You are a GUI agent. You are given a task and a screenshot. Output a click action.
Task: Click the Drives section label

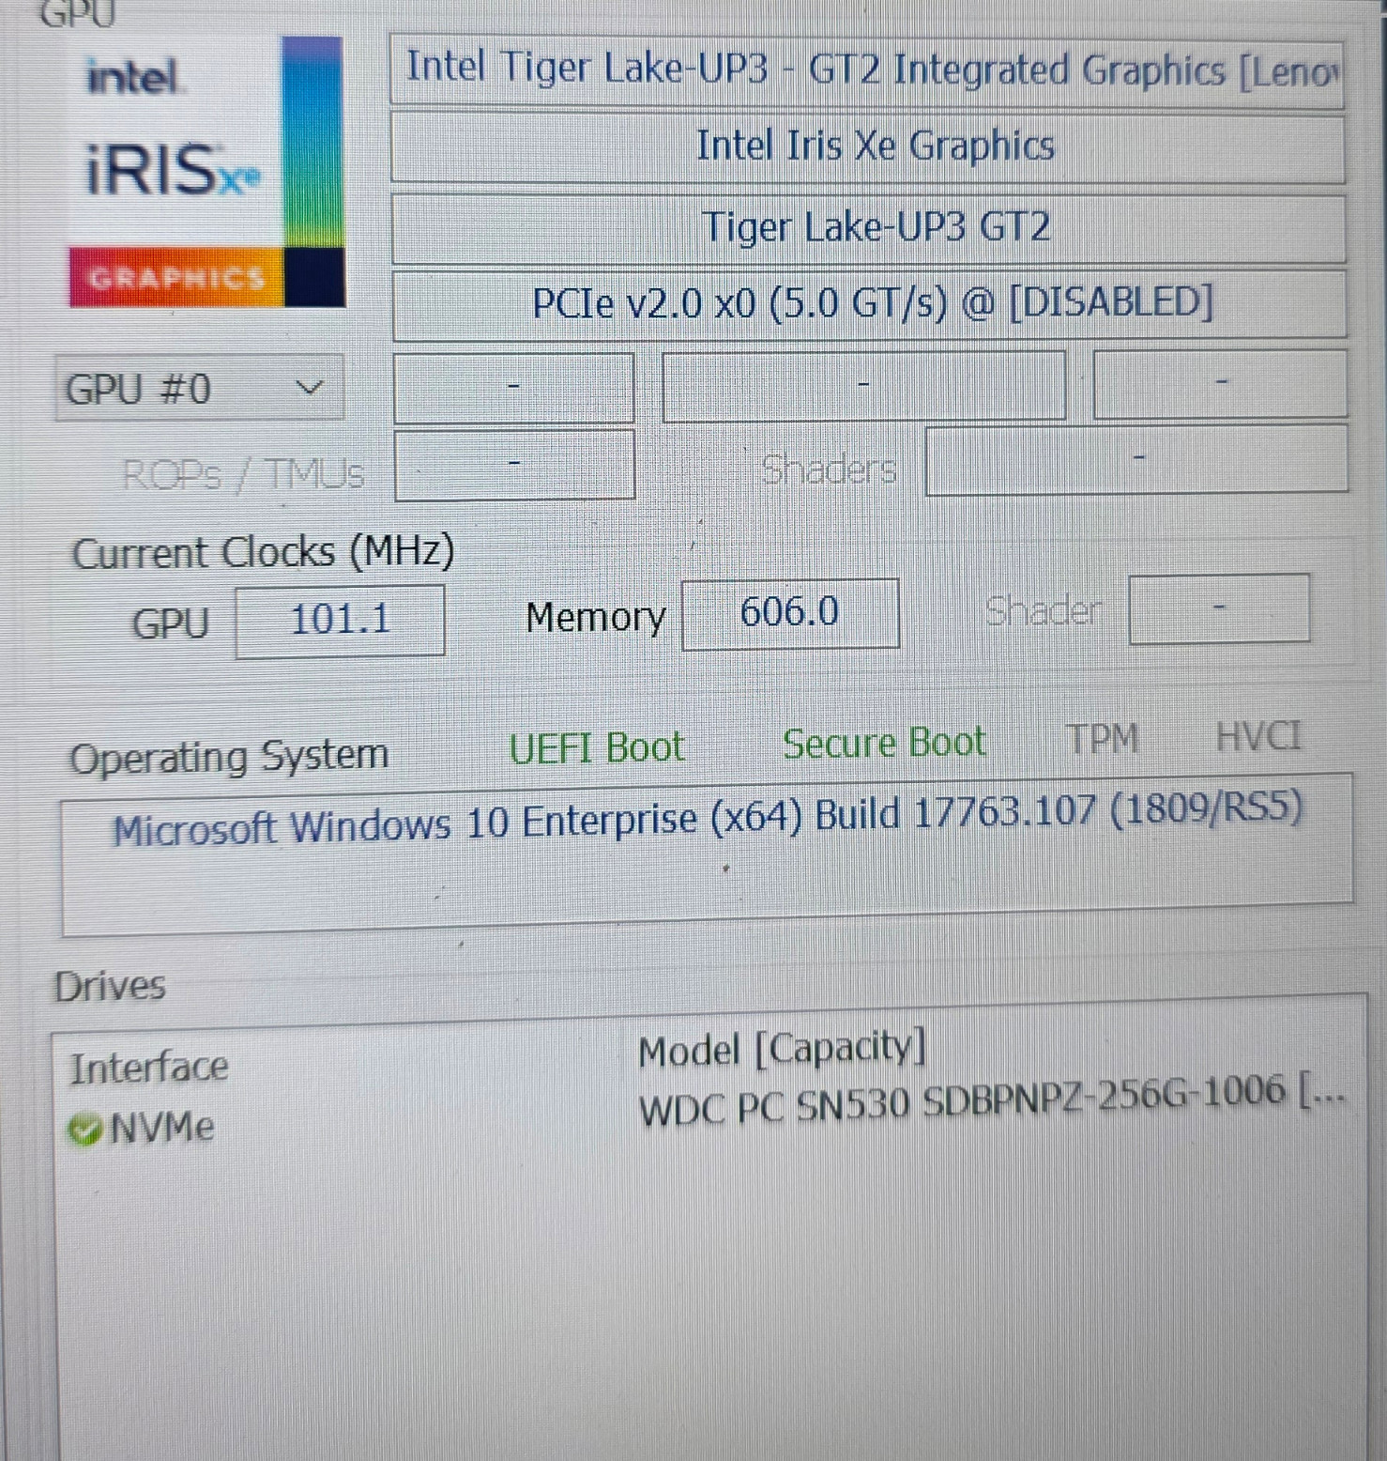(x=110, y=987)
